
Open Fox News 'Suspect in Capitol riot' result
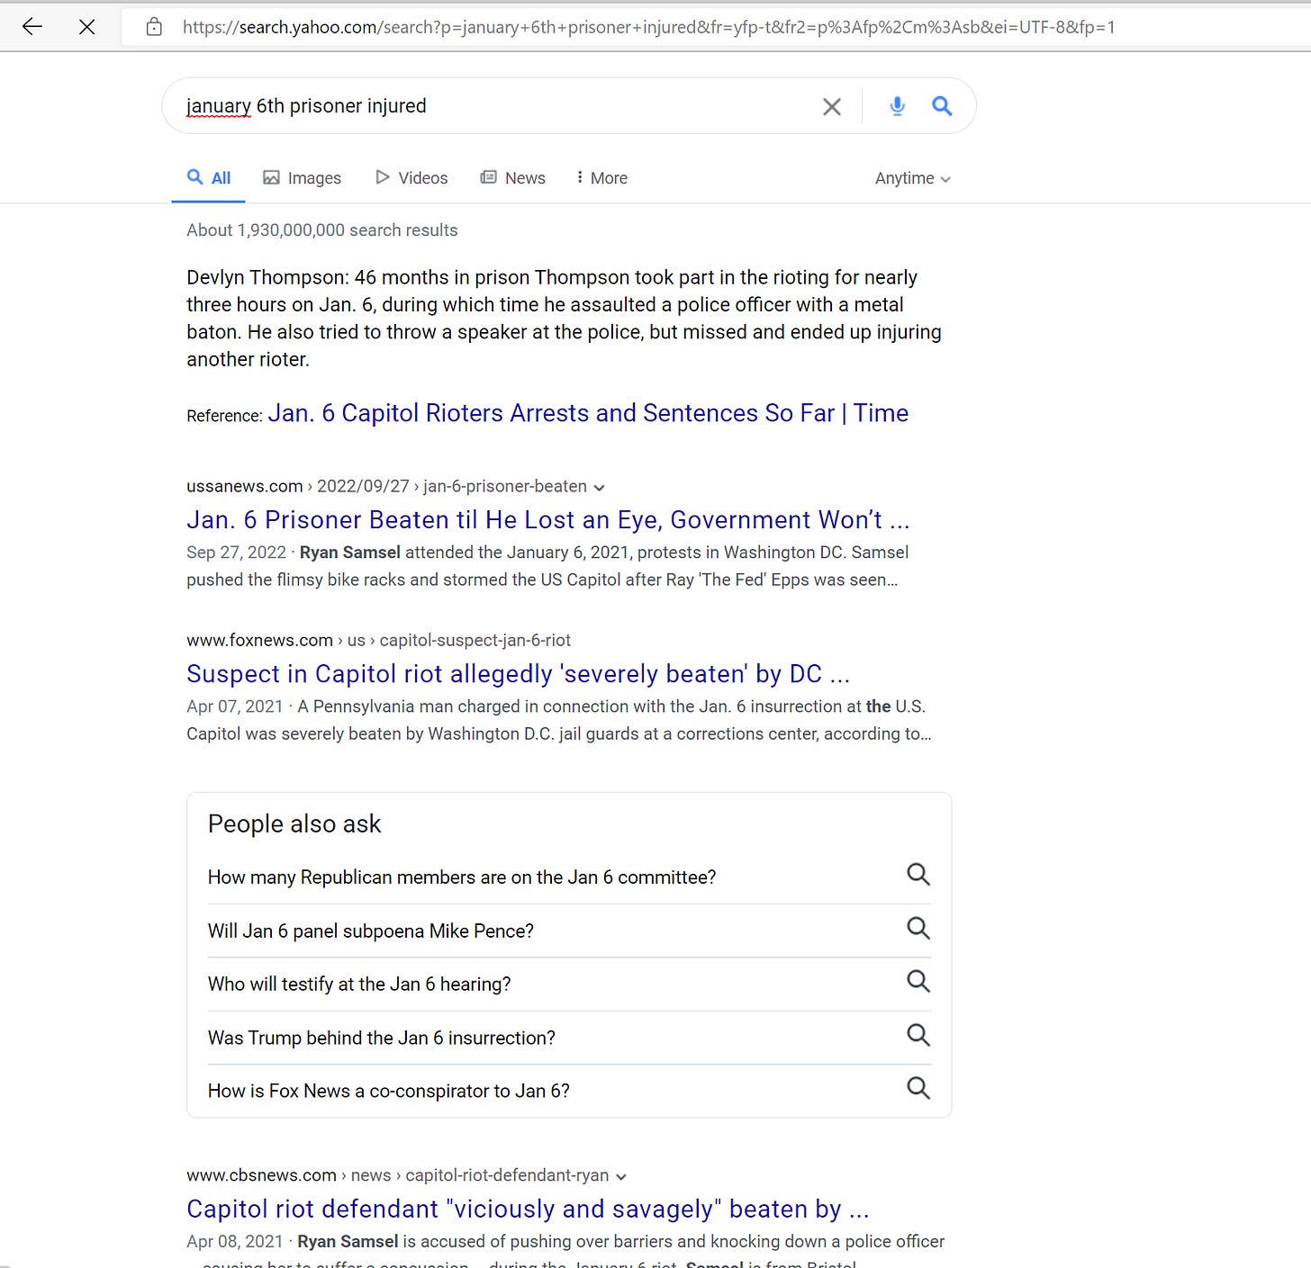click(519, 674)
